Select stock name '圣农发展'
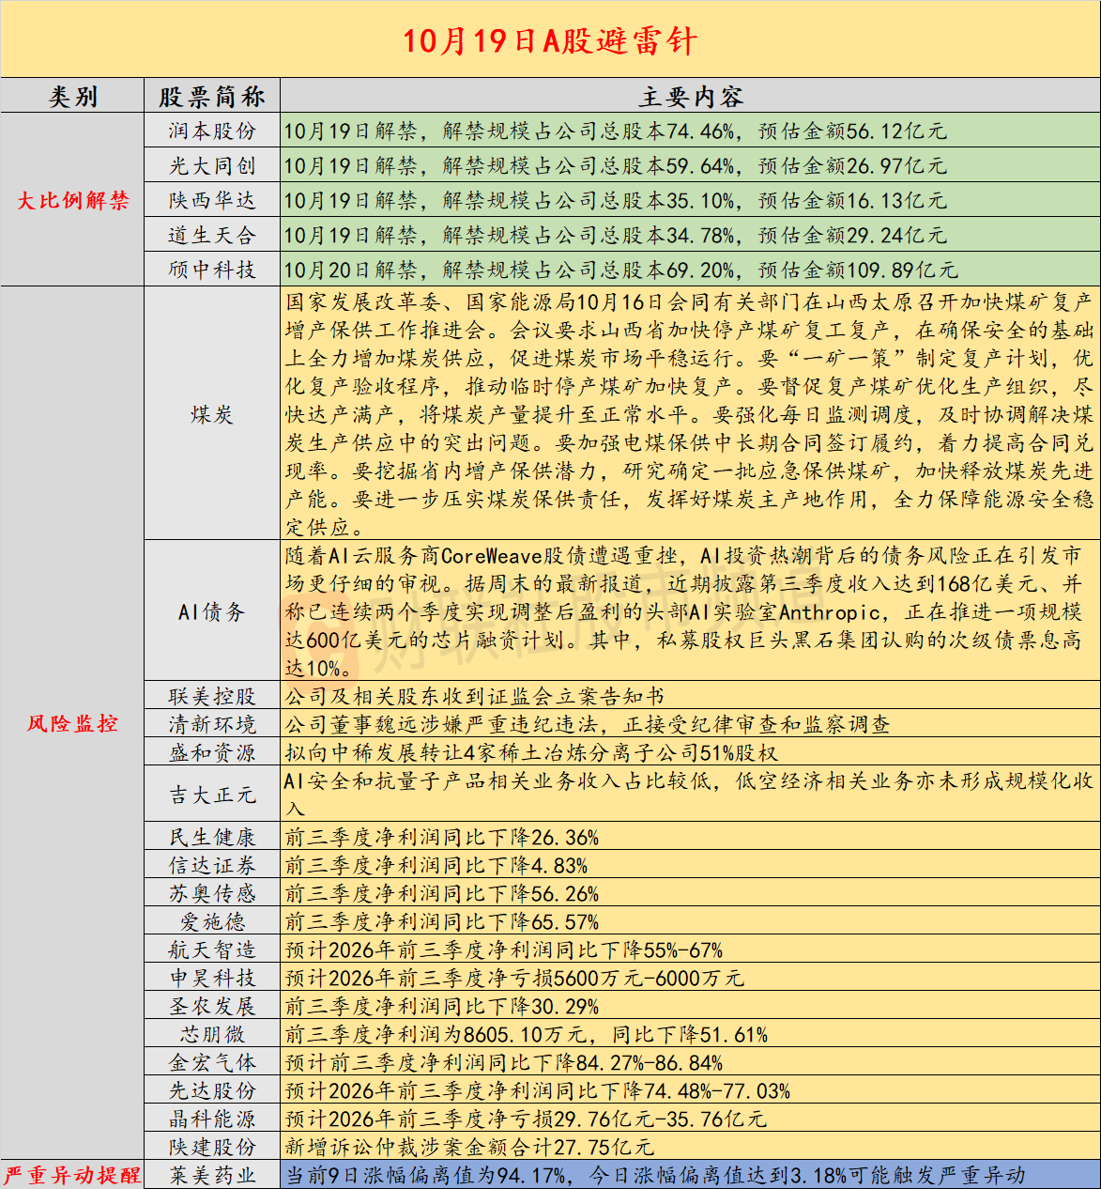1101x1189 pixels. coord(211,1006)
